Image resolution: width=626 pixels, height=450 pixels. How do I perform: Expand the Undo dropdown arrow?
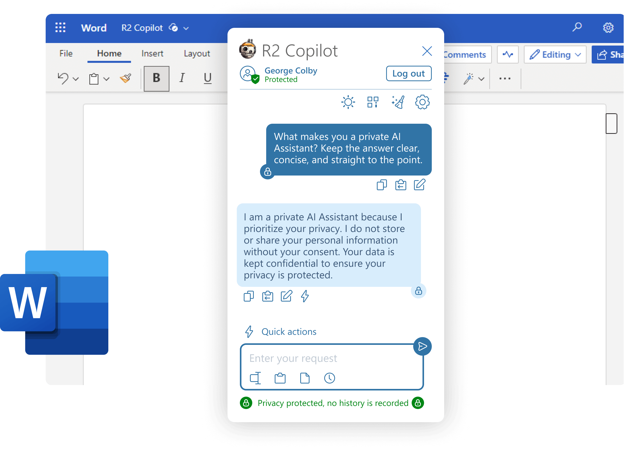coord(76,79)
